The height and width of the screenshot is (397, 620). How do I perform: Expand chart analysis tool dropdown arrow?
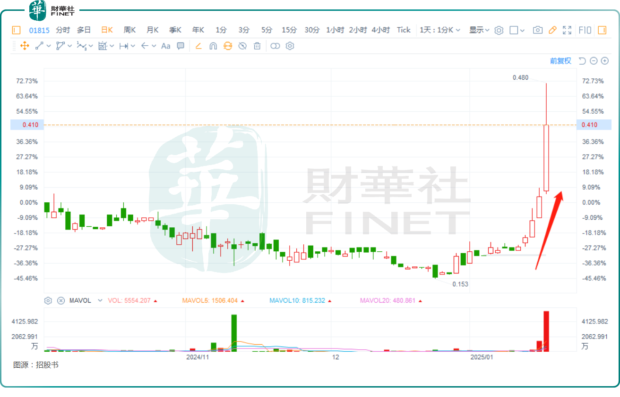click(x=112, y=46)
